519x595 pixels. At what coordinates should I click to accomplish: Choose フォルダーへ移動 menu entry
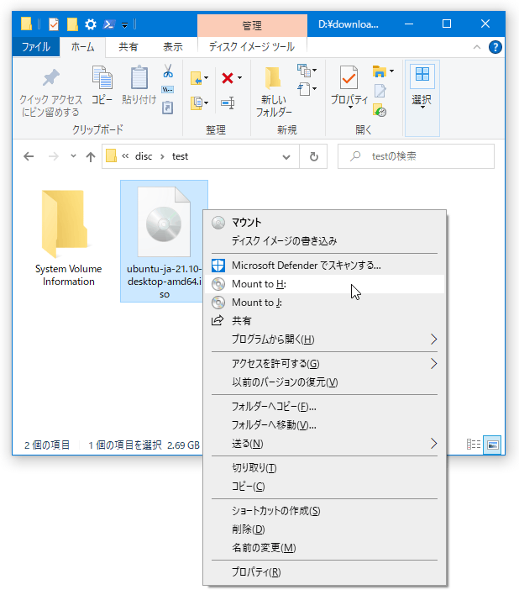point(324,425)
